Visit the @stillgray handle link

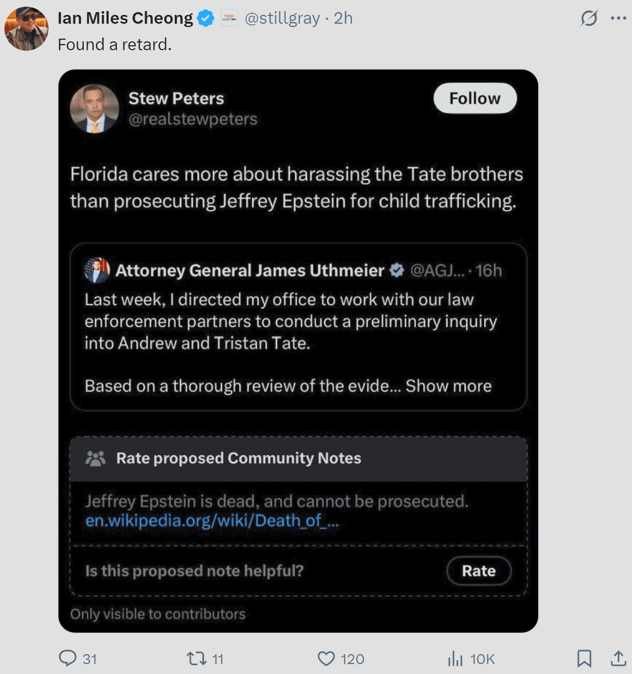(x=282, y=18)
